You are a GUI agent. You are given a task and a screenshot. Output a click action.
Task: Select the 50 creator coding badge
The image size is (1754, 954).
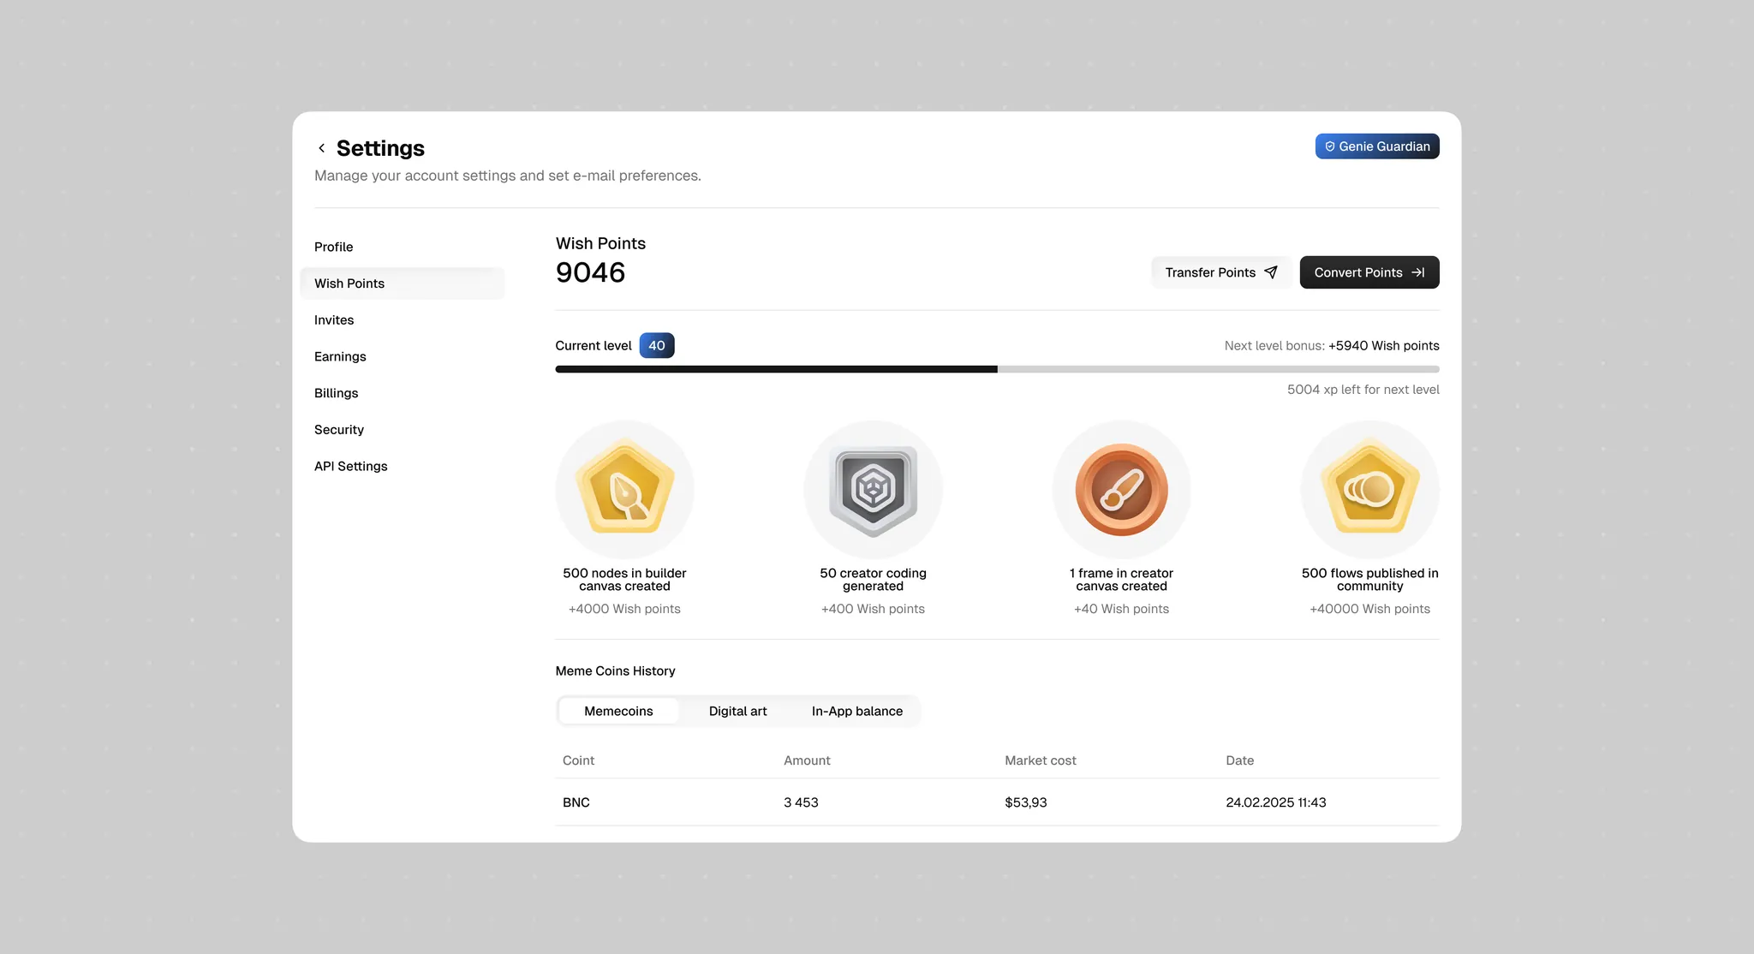tap(874, 489)
